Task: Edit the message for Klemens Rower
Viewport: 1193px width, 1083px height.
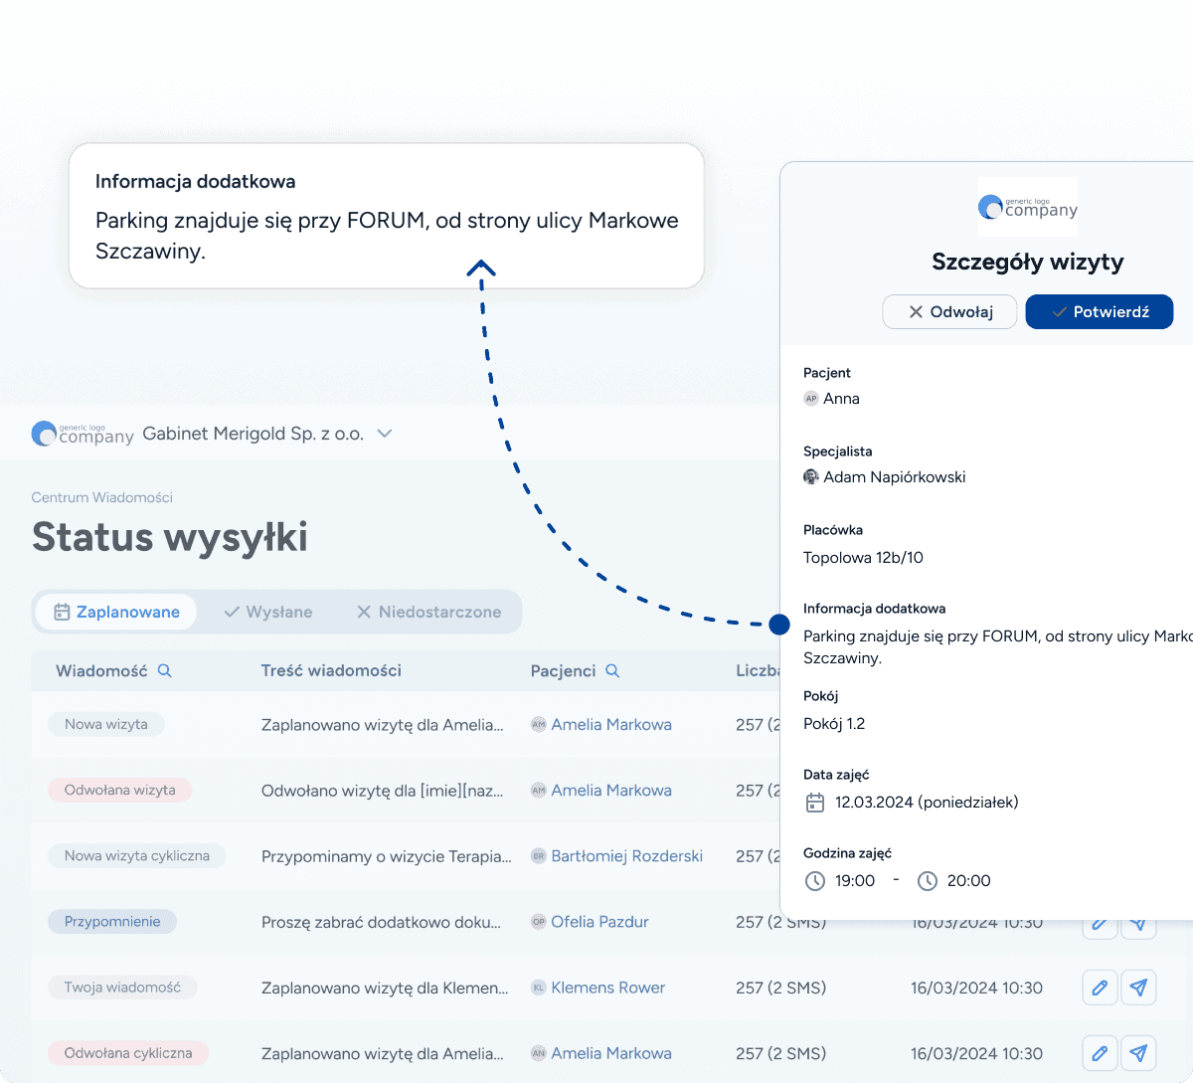Action: 1100,988
